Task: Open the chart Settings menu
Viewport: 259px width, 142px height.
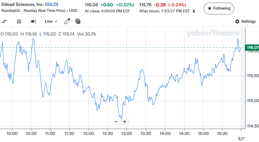Action: pos(245,21)
